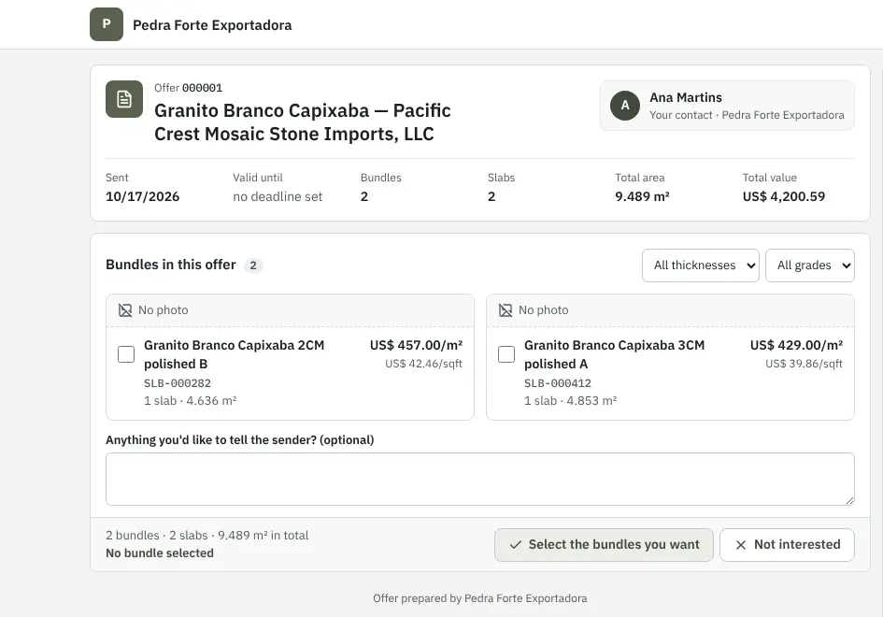Click the slab code SLB-000412
The height and width of the screenshot is (617, 883).
click(558, 383)
